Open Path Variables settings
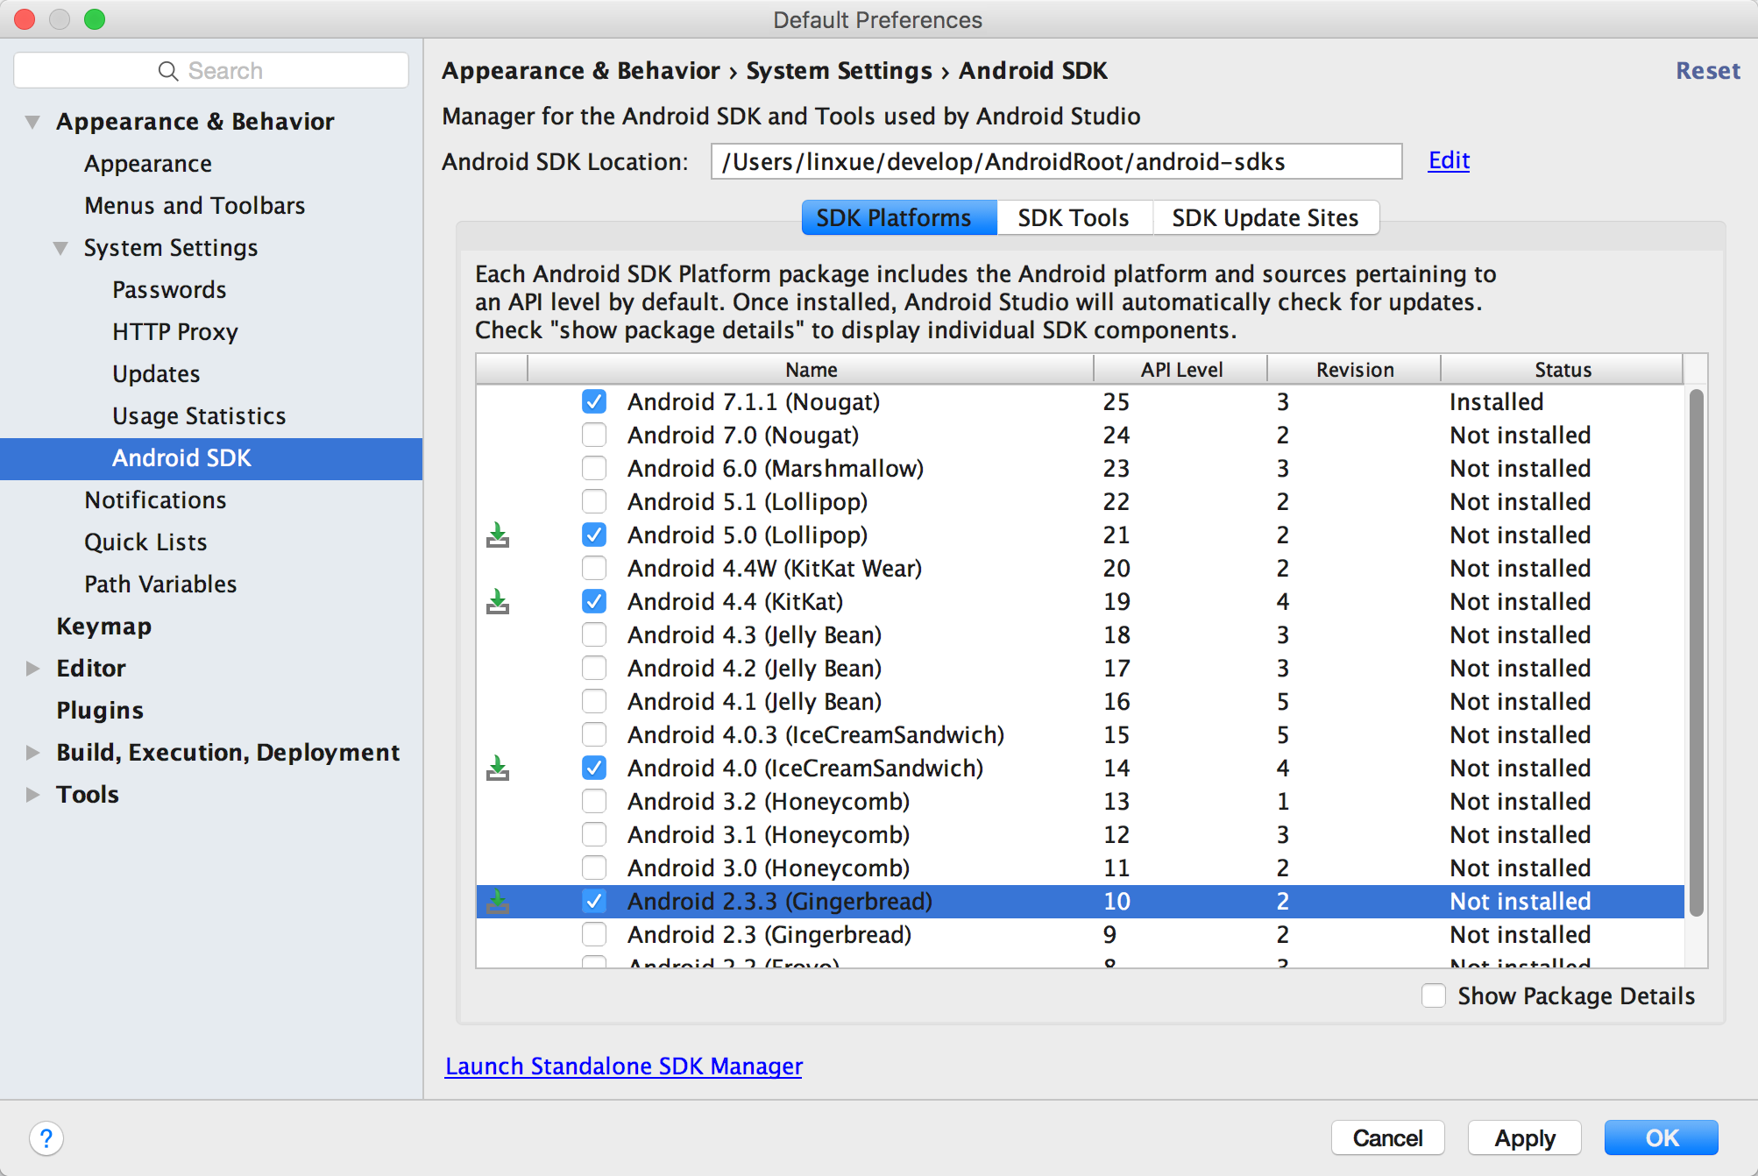This screenshot has height=1176, width=1758. click(x=160, y=584)
